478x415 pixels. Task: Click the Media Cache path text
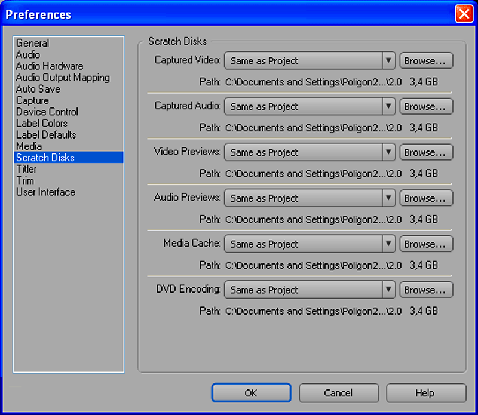tap(313, 265)
